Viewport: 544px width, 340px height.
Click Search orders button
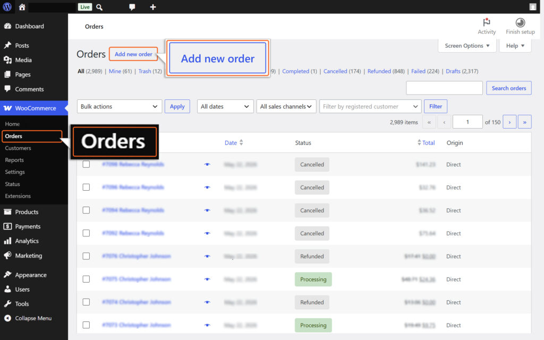pos(508,88)
